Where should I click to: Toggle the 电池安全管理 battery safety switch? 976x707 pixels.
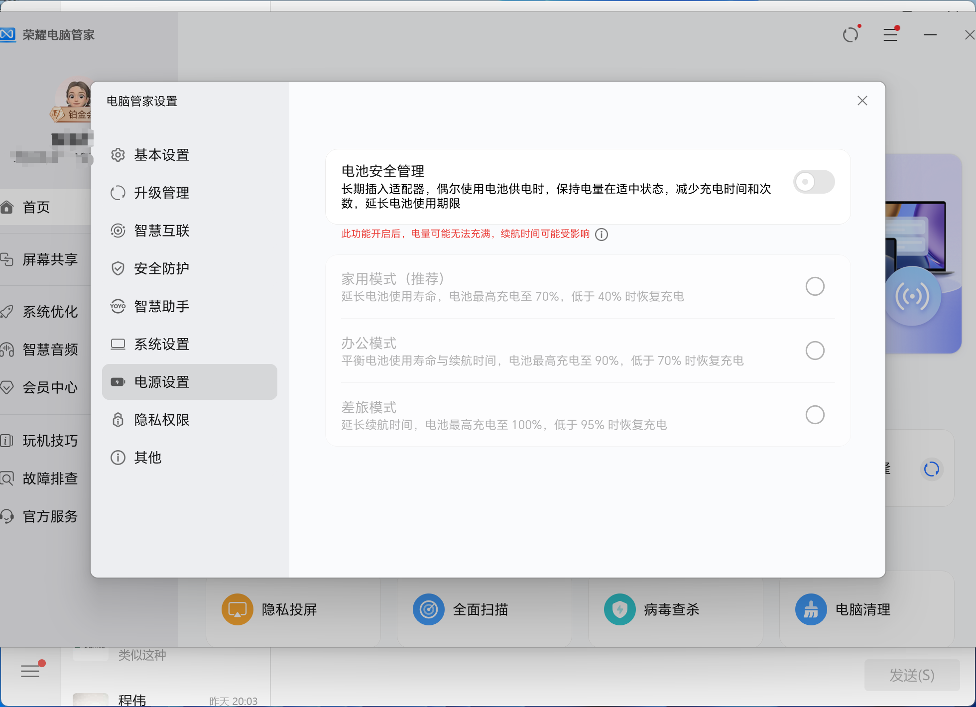814,182
